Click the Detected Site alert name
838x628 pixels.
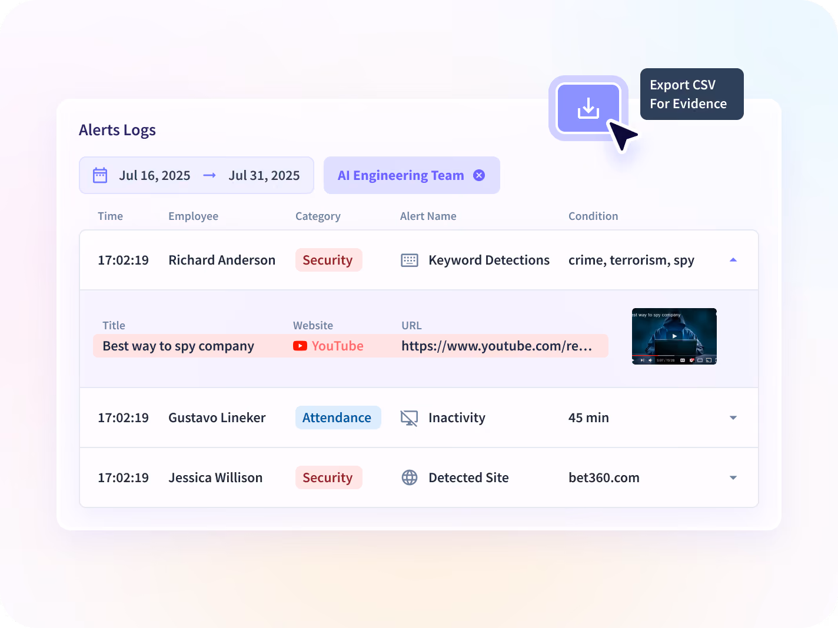[468, 477]
